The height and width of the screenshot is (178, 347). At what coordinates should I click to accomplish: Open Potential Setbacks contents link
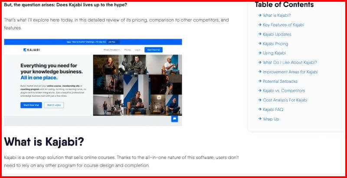[x=280, y=81]
